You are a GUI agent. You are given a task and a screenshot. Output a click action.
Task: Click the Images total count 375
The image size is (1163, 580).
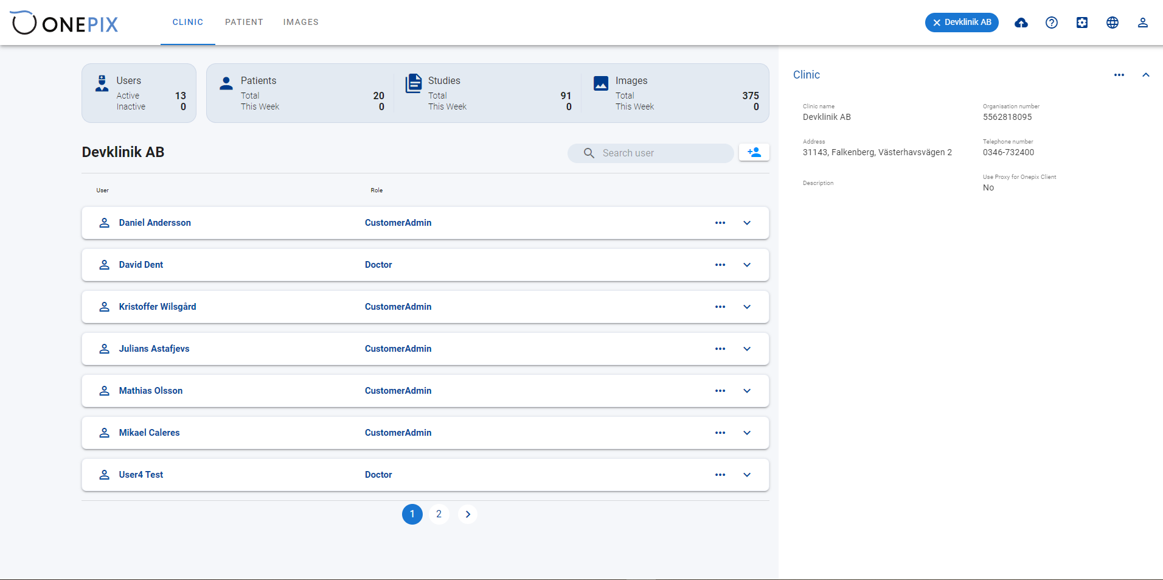[x=751, y=96]
